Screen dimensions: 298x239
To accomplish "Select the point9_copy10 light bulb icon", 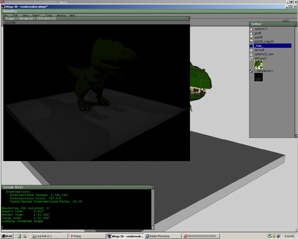I will 251,42.
